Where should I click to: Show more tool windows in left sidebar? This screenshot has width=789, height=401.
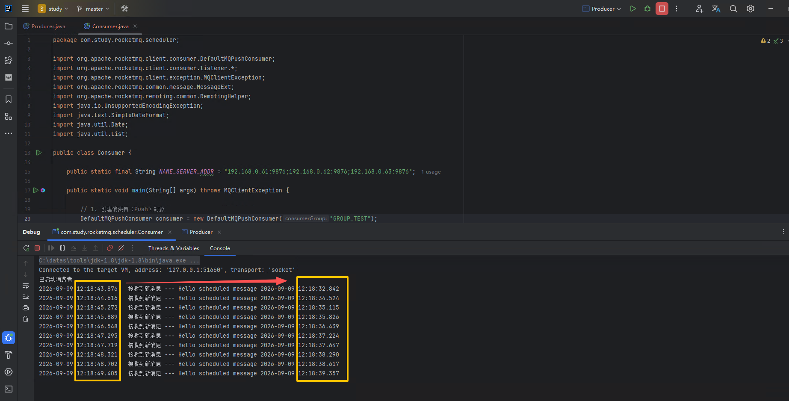(9, 133)
